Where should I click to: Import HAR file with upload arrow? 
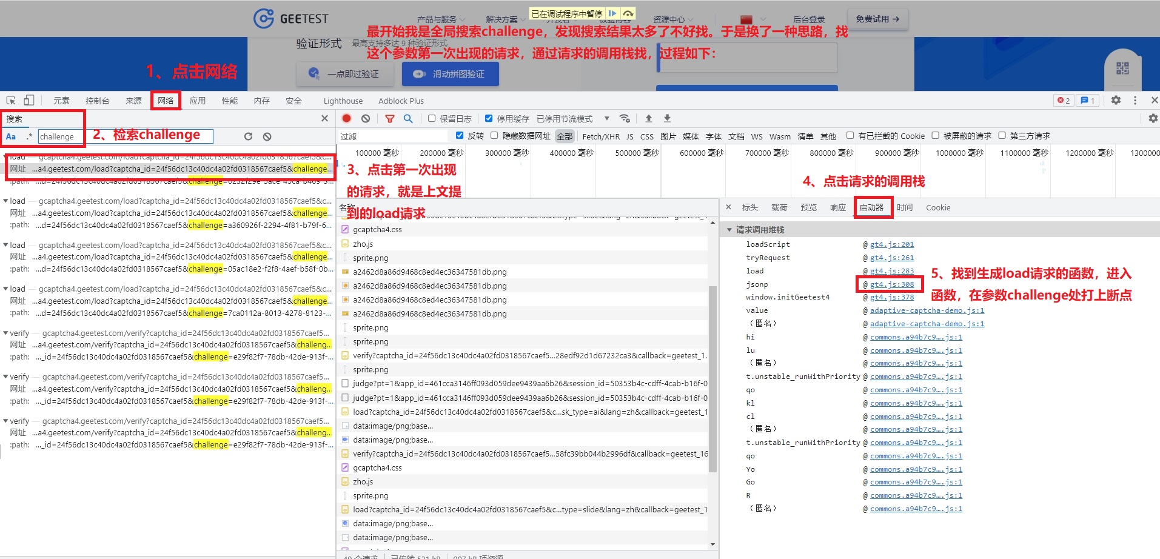pos(649,118)
